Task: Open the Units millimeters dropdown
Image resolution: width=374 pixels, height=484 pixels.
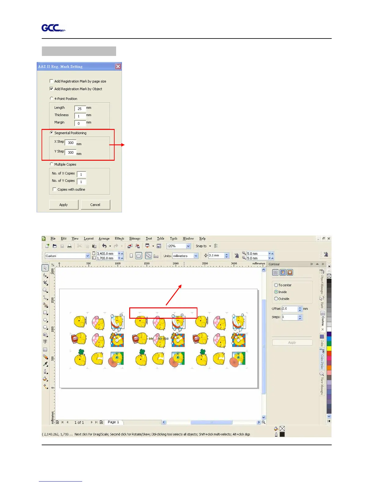Action: point(196,256)
